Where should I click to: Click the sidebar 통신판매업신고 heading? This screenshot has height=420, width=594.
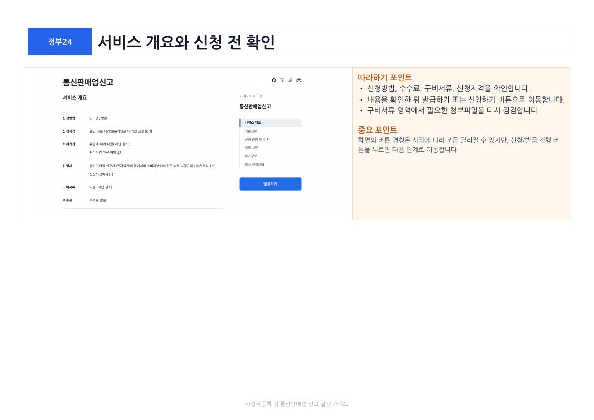pos(255,107)
